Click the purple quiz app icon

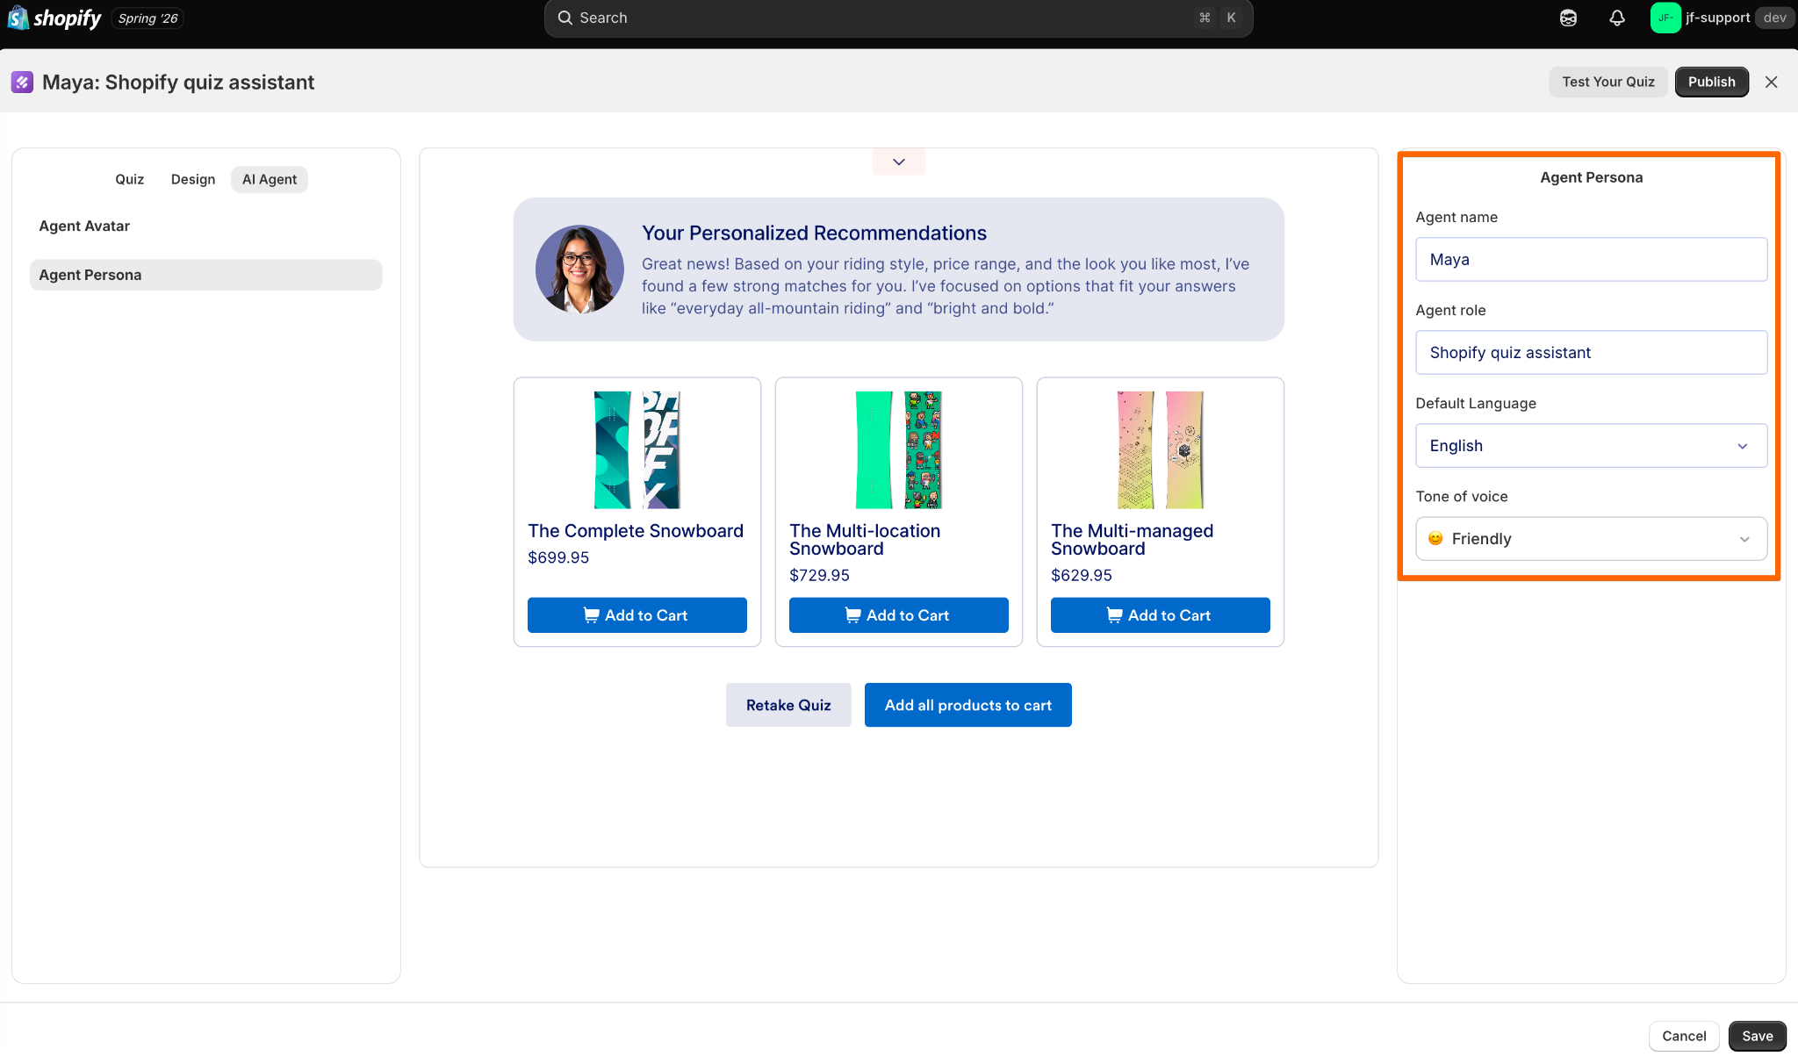point(22,83)
